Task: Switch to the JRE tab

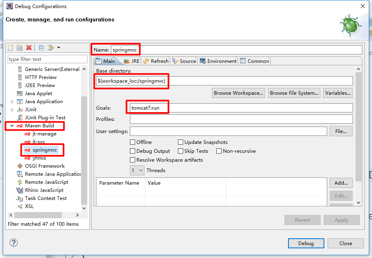Action: 132,61
